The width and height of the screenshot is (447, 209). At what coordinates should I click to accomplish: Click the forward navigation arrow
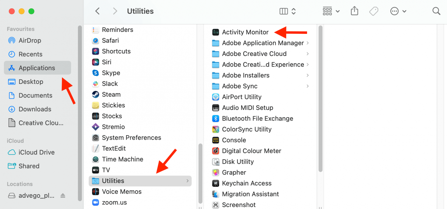[115, 11]
